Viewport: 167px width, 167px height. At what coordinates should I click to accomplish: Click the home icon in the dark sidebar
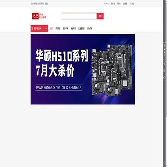(x=164, y=64)
